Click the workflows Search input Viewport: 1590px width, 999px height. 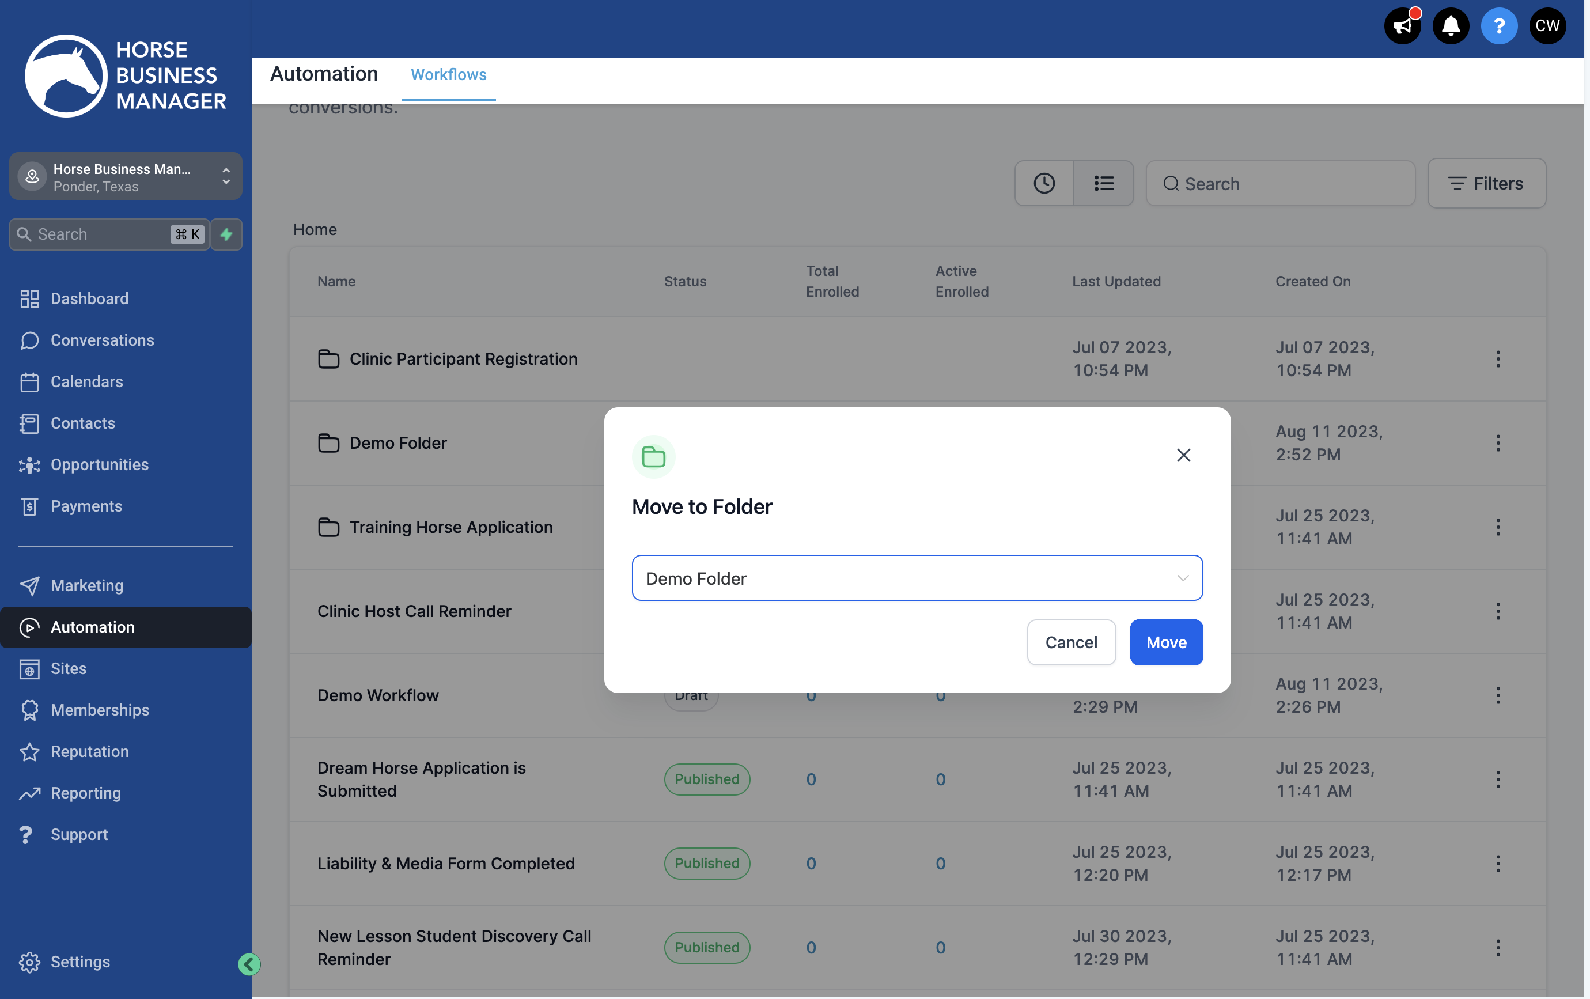click(x=1280, y=184)
